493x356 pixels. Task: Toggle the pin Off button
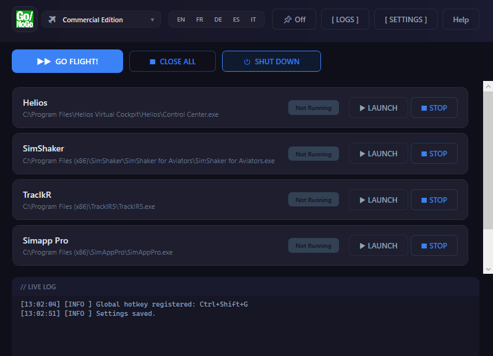tap(294, 19)
